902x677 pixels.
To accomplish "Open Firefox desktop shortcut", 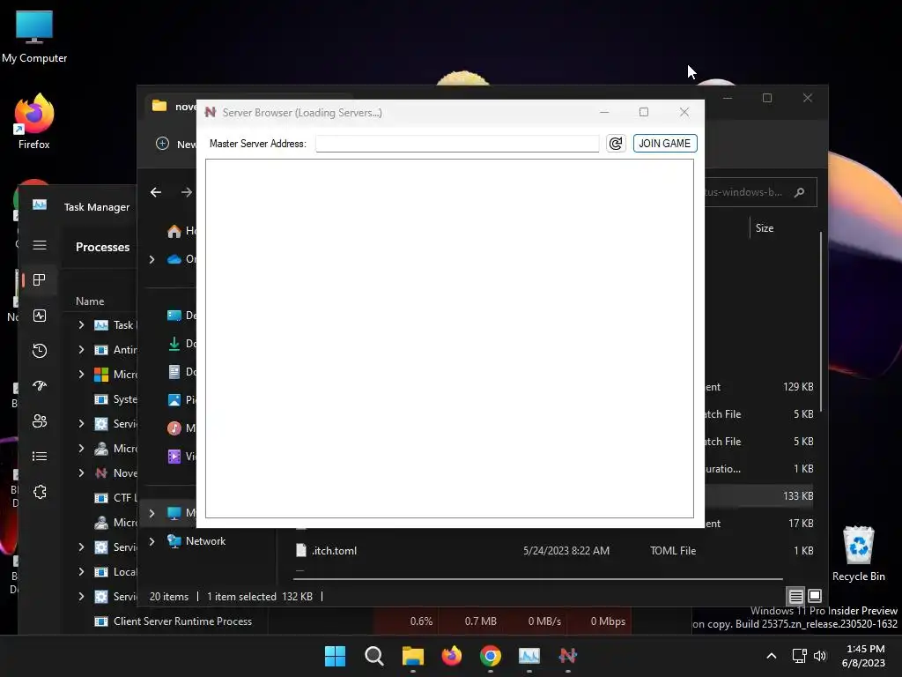I will click(34, 122).
